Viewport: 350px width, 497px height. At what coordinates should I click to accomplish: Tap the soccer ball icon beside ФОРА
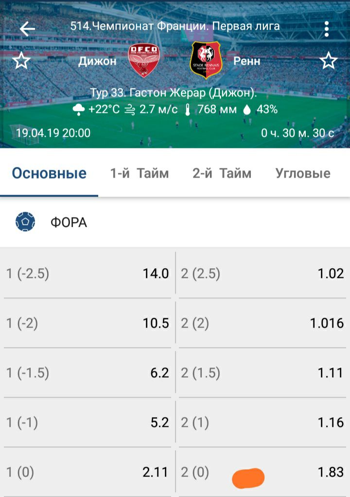25,222
